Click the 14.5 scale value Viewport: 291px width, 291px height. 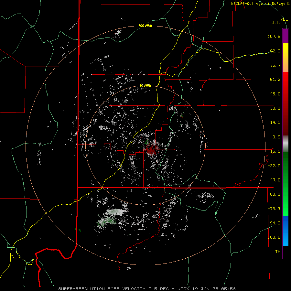pos(275,123)
